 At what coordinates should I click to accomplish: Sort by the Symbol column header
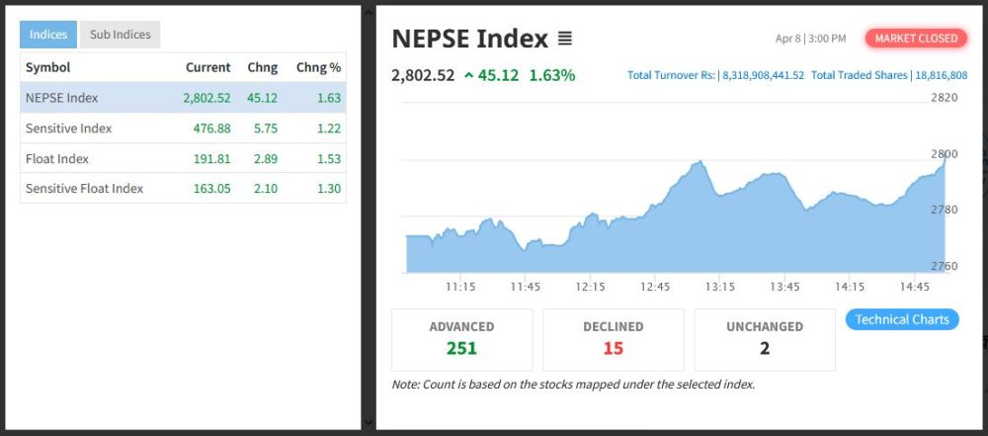(x=47, y=67)
